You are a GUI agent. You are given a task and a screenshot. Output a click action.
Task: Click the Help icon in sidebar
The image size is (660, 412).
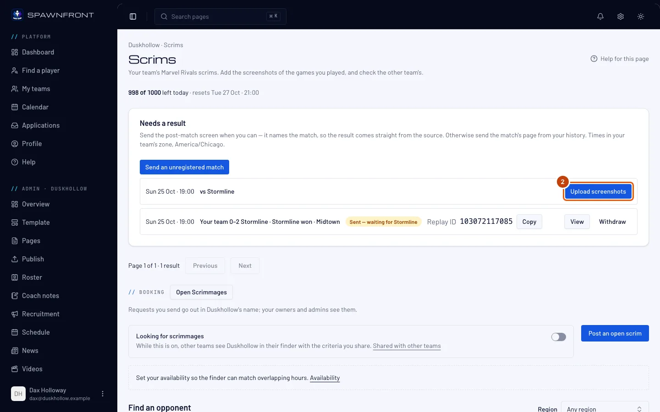(x=15, y=162)
